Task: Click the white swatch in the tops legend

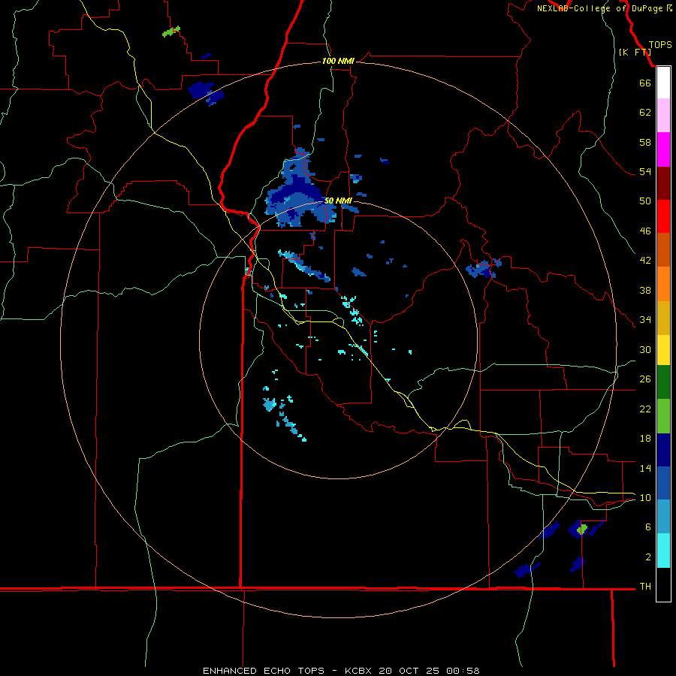Action: [x=663, y=83]
